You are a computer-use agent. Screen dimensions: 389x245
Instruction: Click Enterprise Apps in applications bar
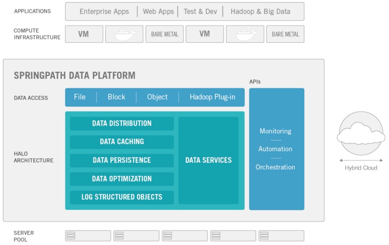(104, 12)
